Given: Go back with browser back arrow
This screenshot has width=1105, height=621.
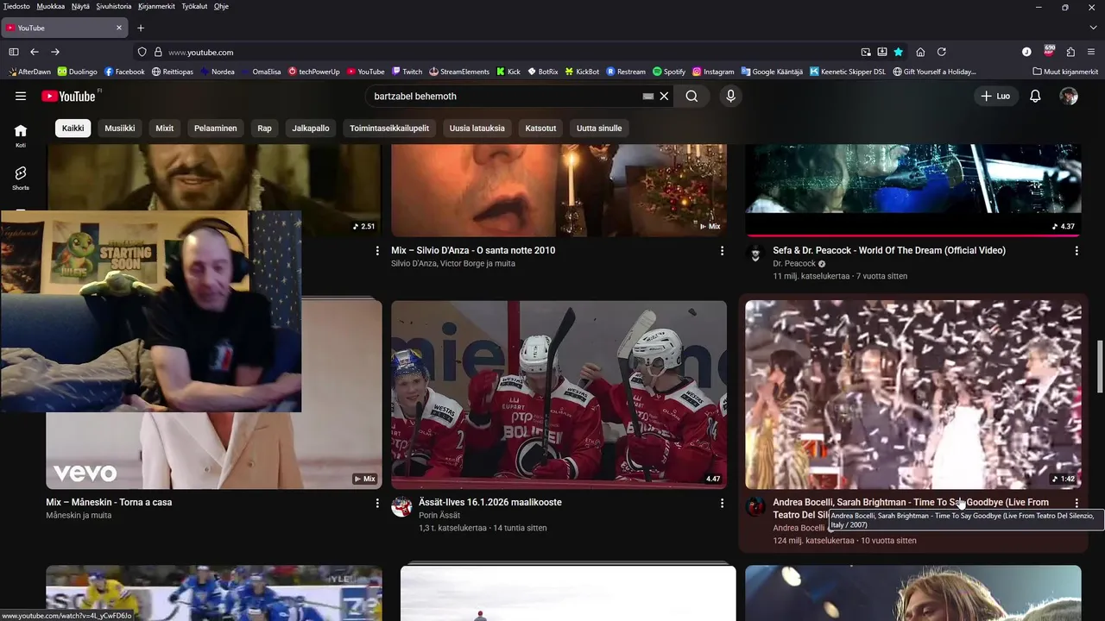Looking at the screenshot, I should coord(35,52).
